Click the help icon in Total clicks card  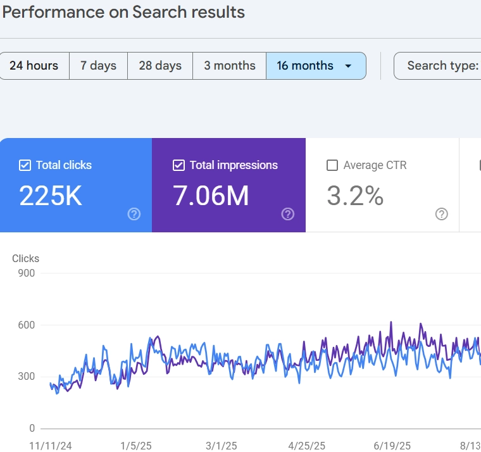point(134,214)
